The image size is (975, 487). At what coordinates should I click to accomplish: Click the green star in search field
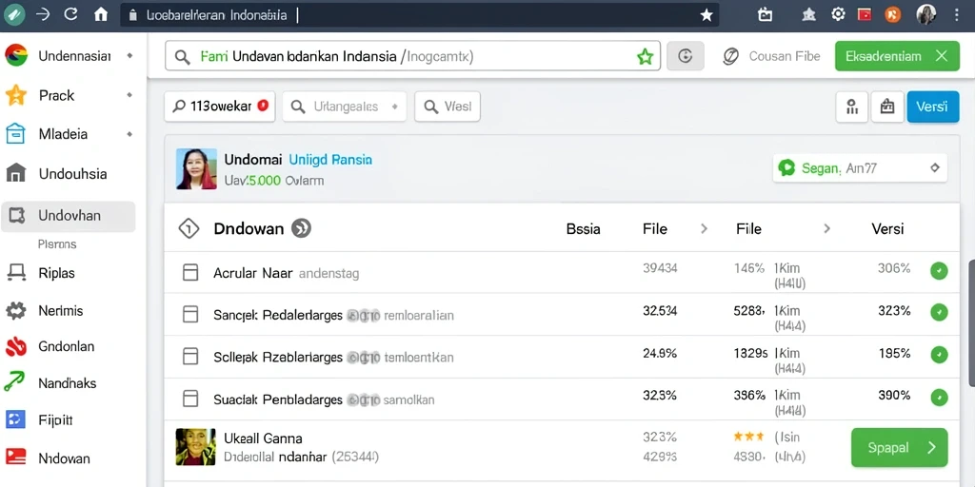point(645,57)
